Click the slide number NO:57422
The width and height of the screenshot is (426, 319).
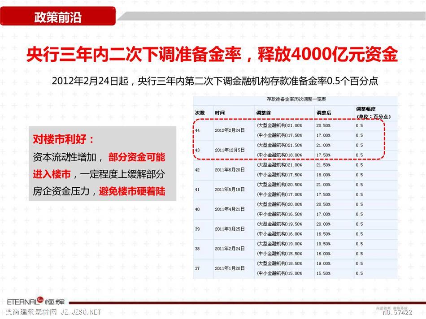click(397, 312)
